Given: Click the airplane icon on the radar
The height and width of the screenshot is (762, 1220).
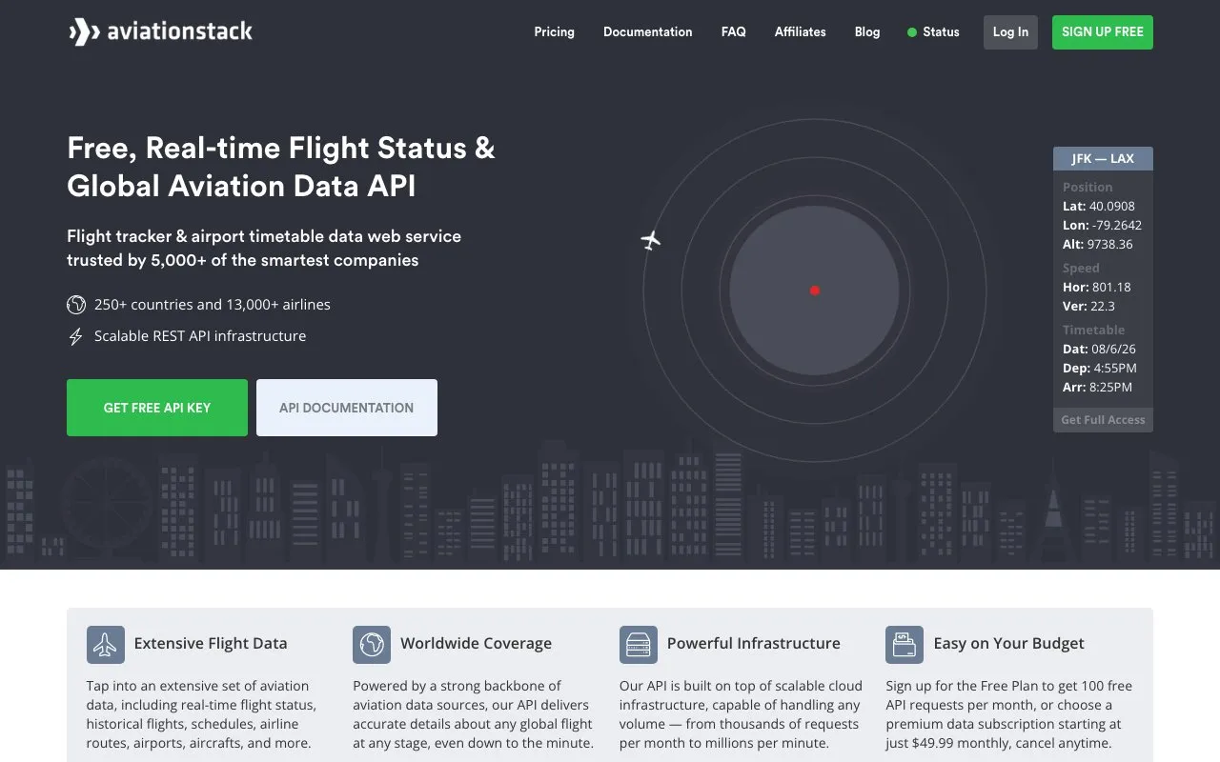Looking at the screenshot, I should 651,239.
